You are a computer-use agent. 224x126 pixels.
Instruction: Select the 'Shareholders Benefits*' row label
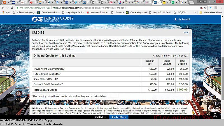click(46, 79)
